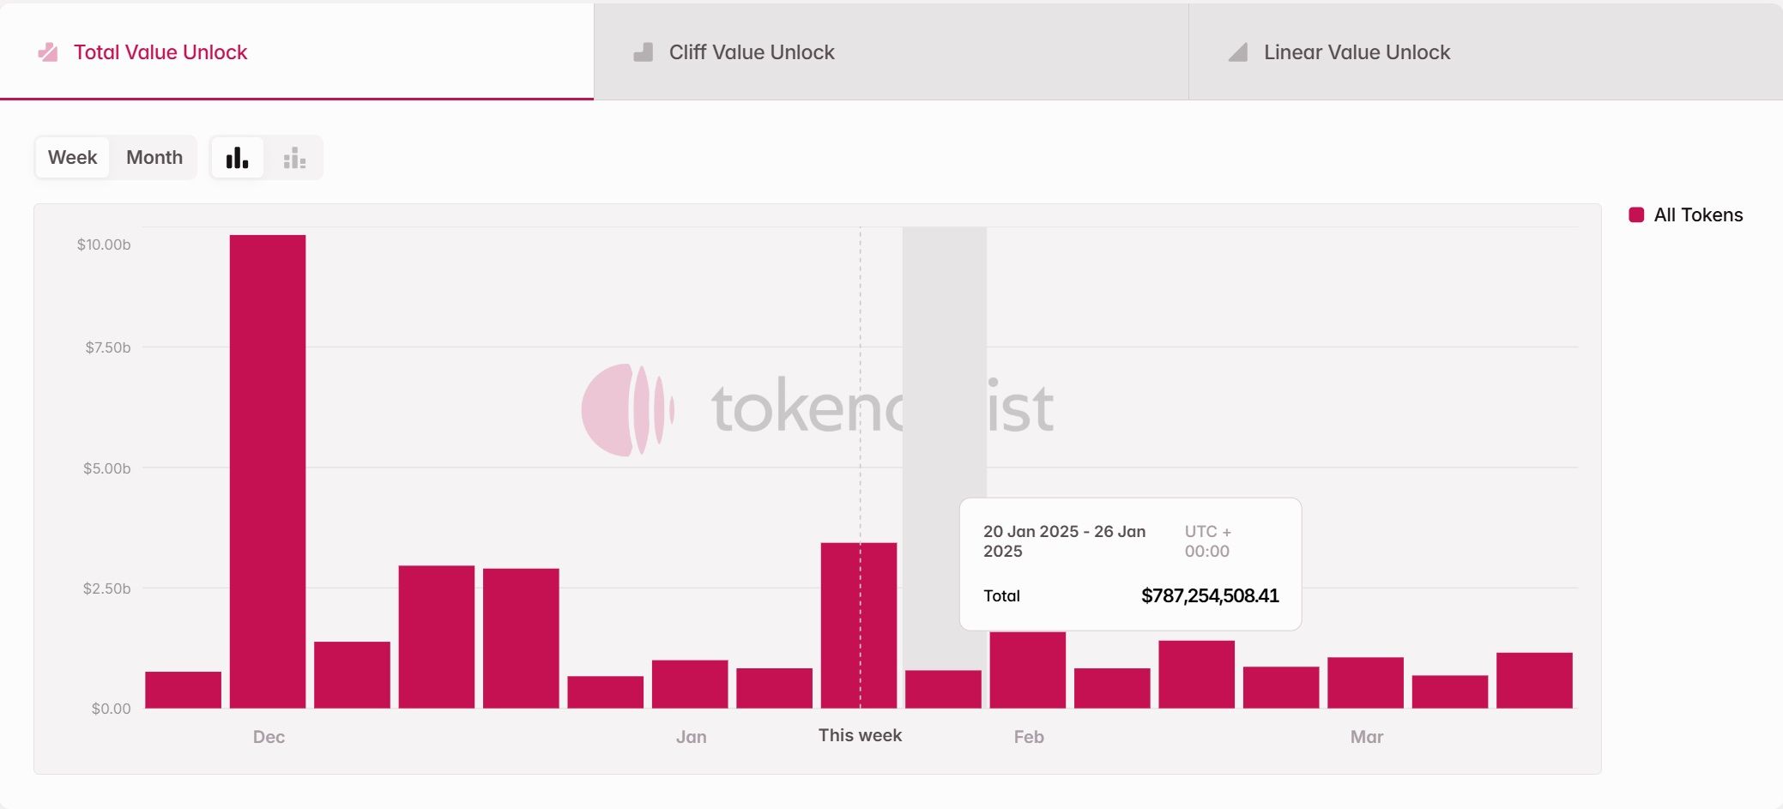The width and height of the screenshot is (1783, 809).
Task: Select the Month interval toggle
Action: (154, 157)
